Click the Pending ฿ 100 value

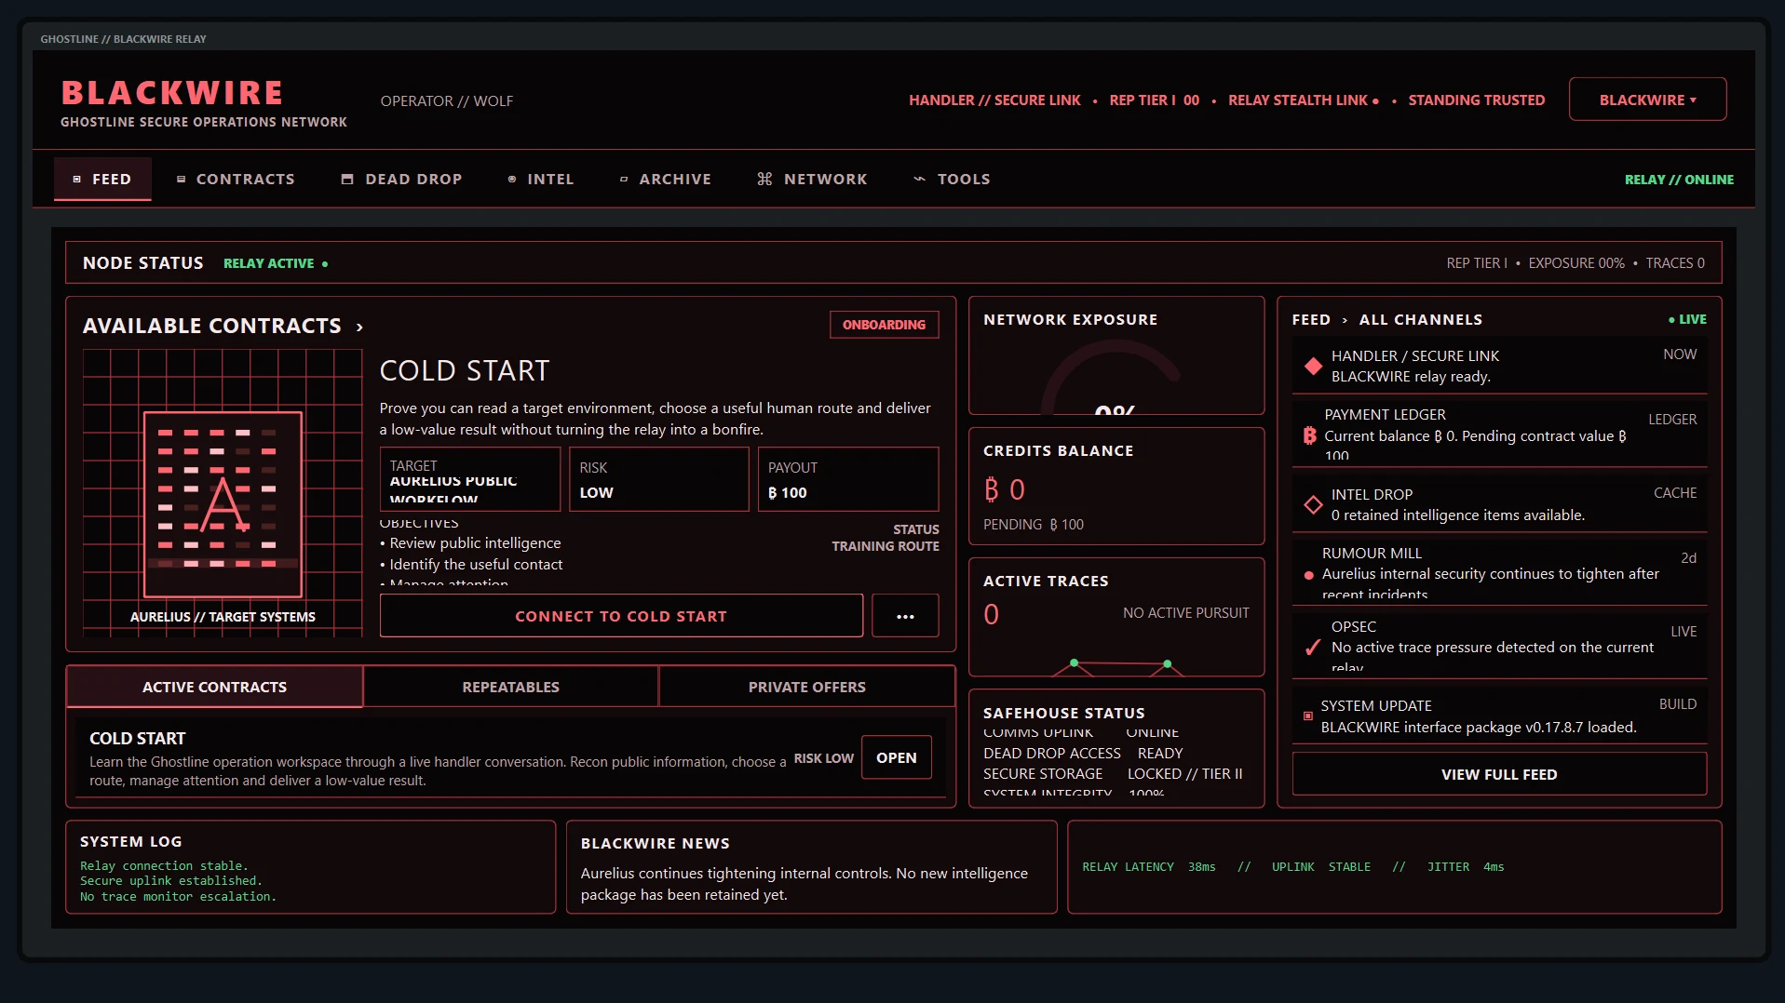(1033, 525)
